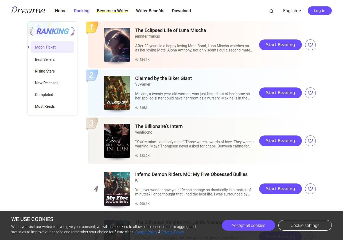The height and width of the screenshot is (240, 343).
Task: Click the 900.1K view count
Action: [142, 204]
